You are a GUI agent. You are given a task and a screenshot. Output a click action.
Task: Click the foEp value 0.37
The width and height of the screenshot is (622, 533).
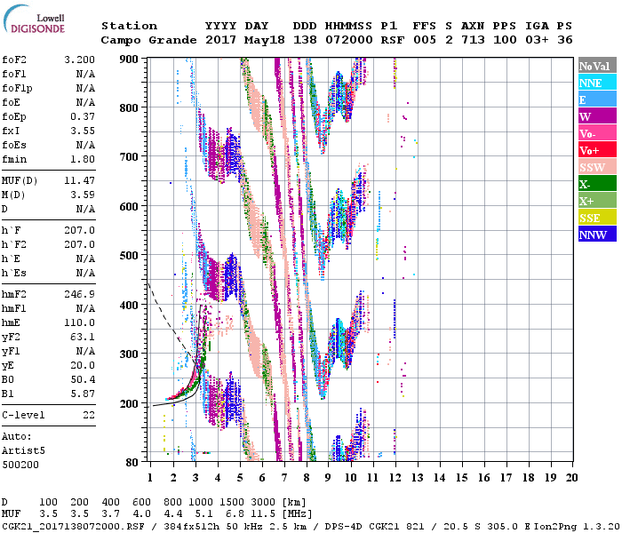pyautogui.click(x=83, y=117)
